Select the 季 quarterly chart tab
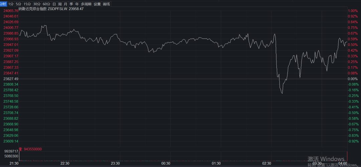The image size is (361, 167). click(x=71, y=4)
